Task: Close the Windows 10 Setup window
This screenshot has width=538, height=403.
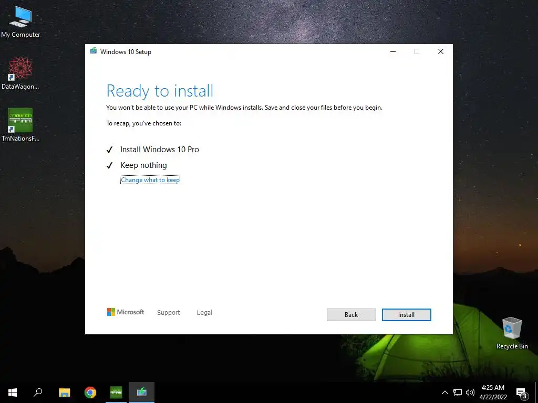Action: [441, 51]
